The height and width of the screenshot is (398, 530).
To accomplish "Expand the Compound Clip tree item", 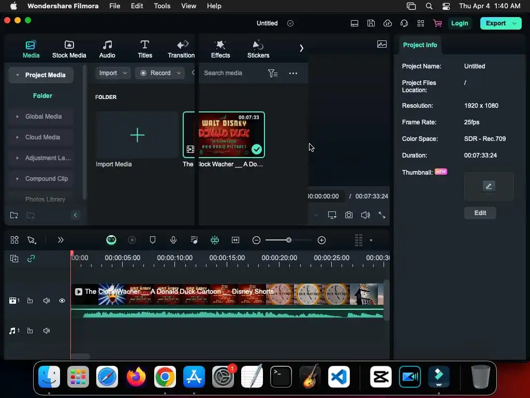I will click(x=17, y=178).
